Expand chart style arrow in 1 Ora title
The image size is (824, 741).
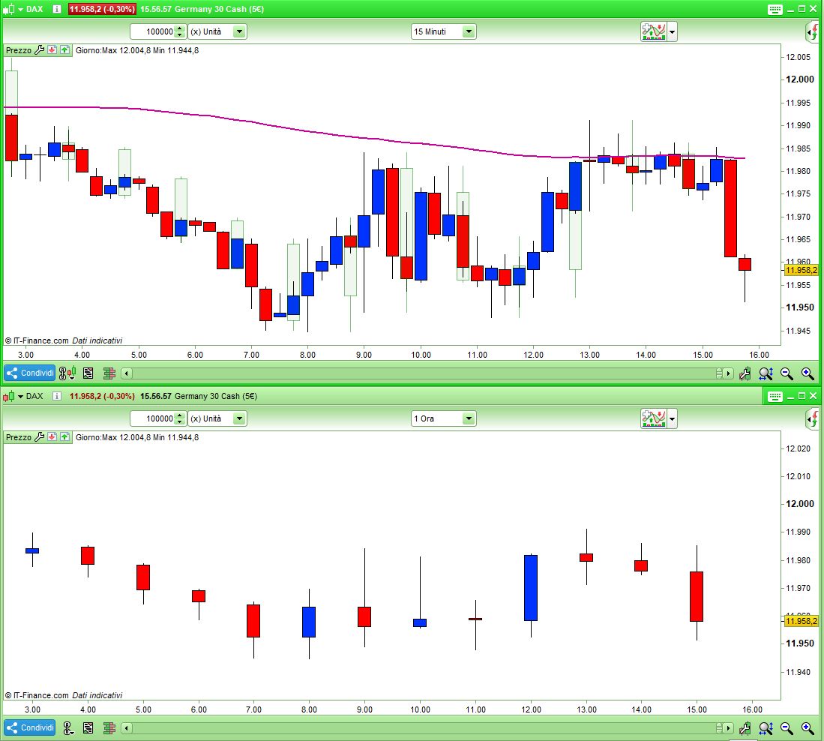[20, 396]
